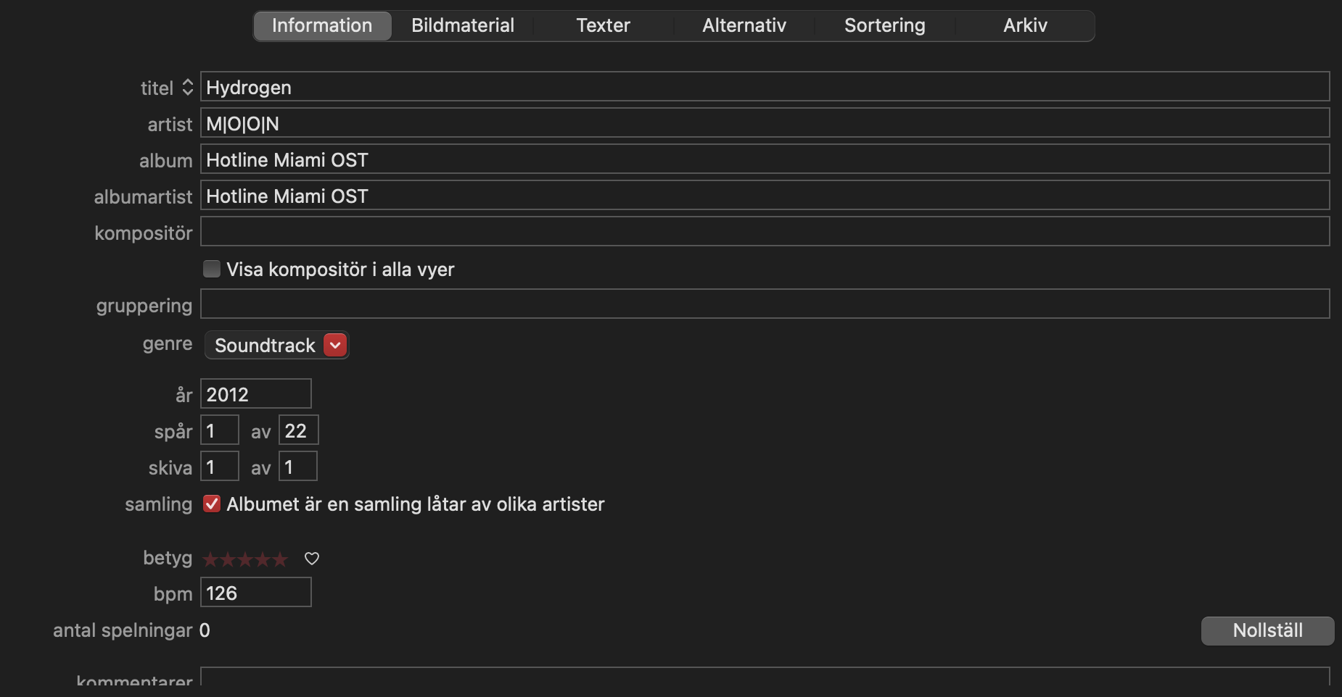1342x697 pixels.
Task: Open the Bildmaterial tab
Action: (463, 25)
